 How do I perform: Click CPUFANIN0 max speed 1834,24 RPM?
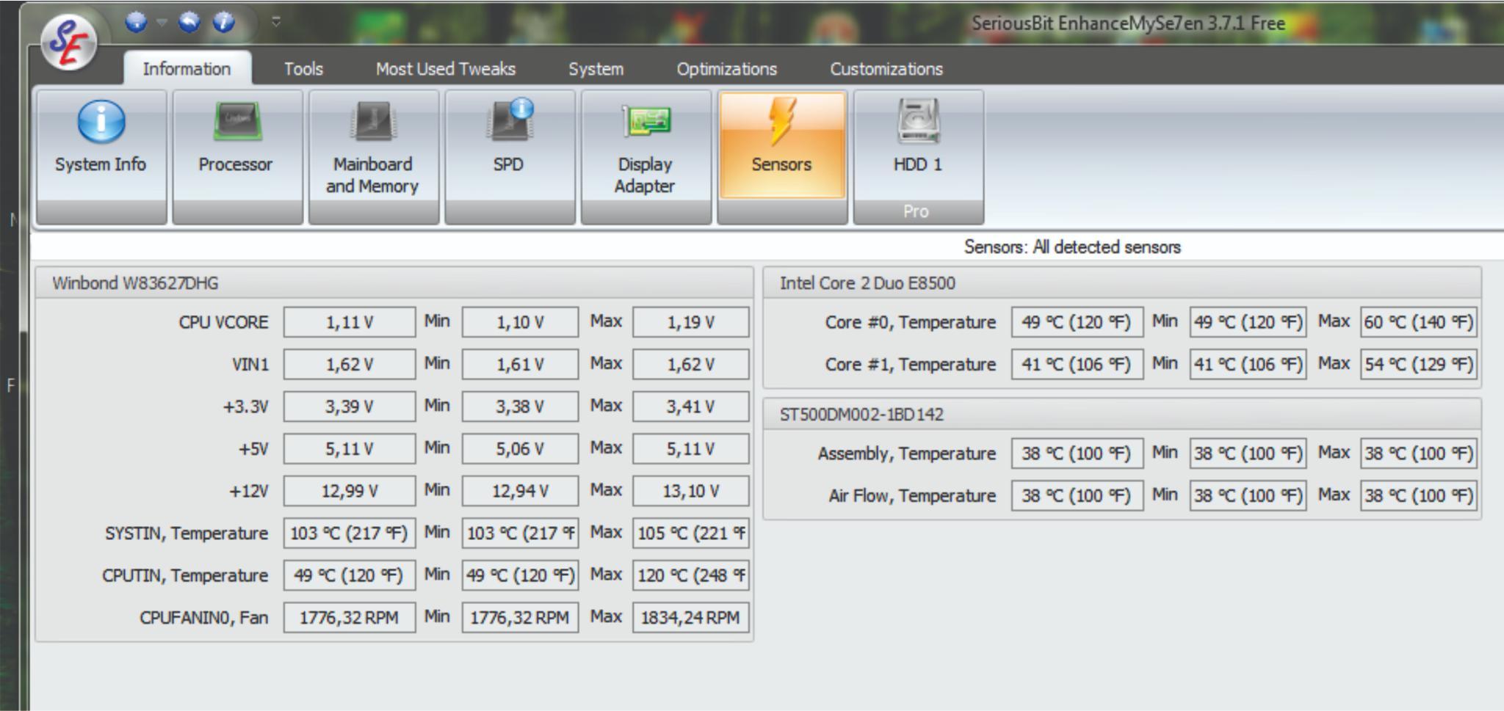tap(690, 617)
